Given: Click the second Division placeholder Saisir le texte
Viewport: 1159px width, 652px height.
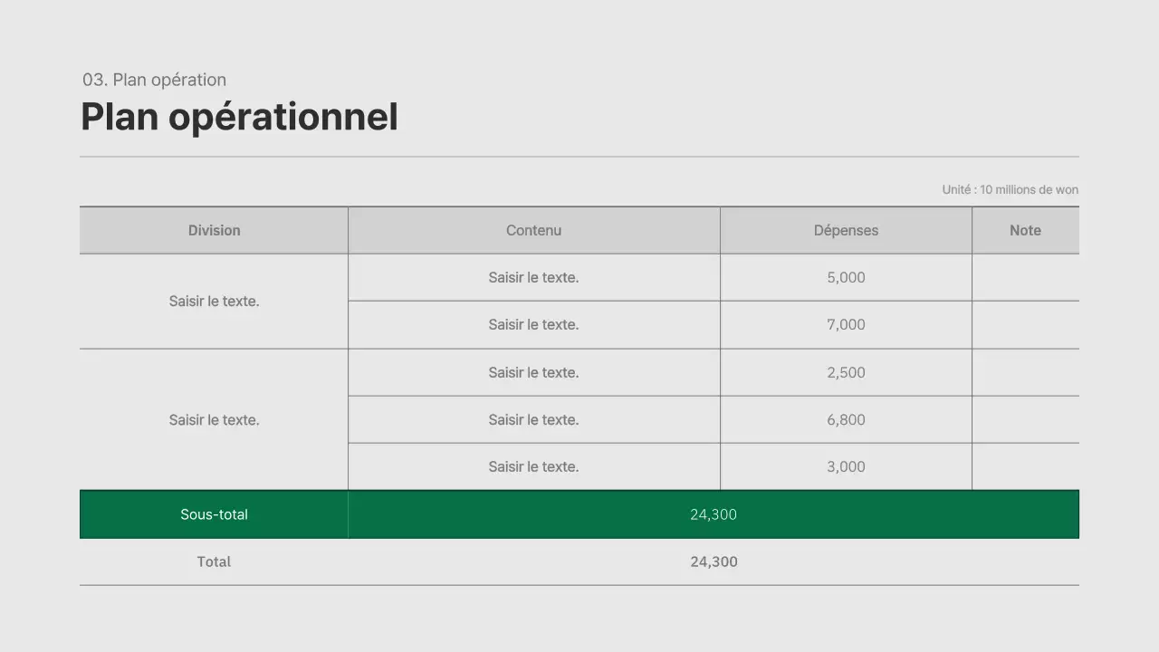Looking at the screenshot, I should 214,419.
